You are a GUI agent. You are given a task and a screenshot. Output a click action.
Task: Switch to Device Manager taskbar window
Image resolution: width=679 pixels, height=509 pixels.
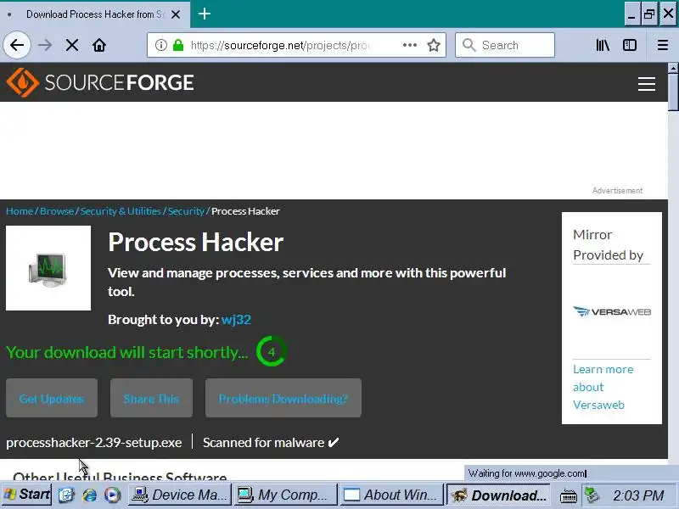(180, 495)
